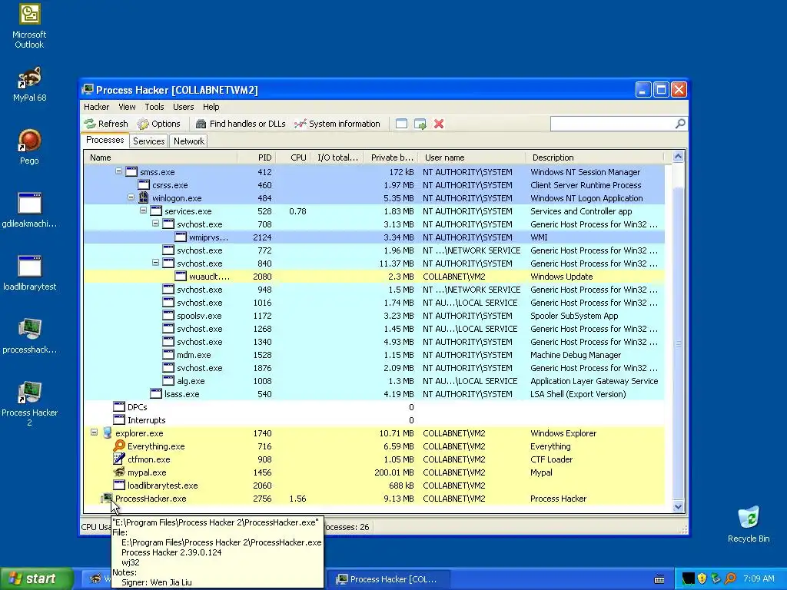Viewport: 787px width, 590px height.
Task: Click the search magnifier icon in toolbar
Action: point(680,124)
